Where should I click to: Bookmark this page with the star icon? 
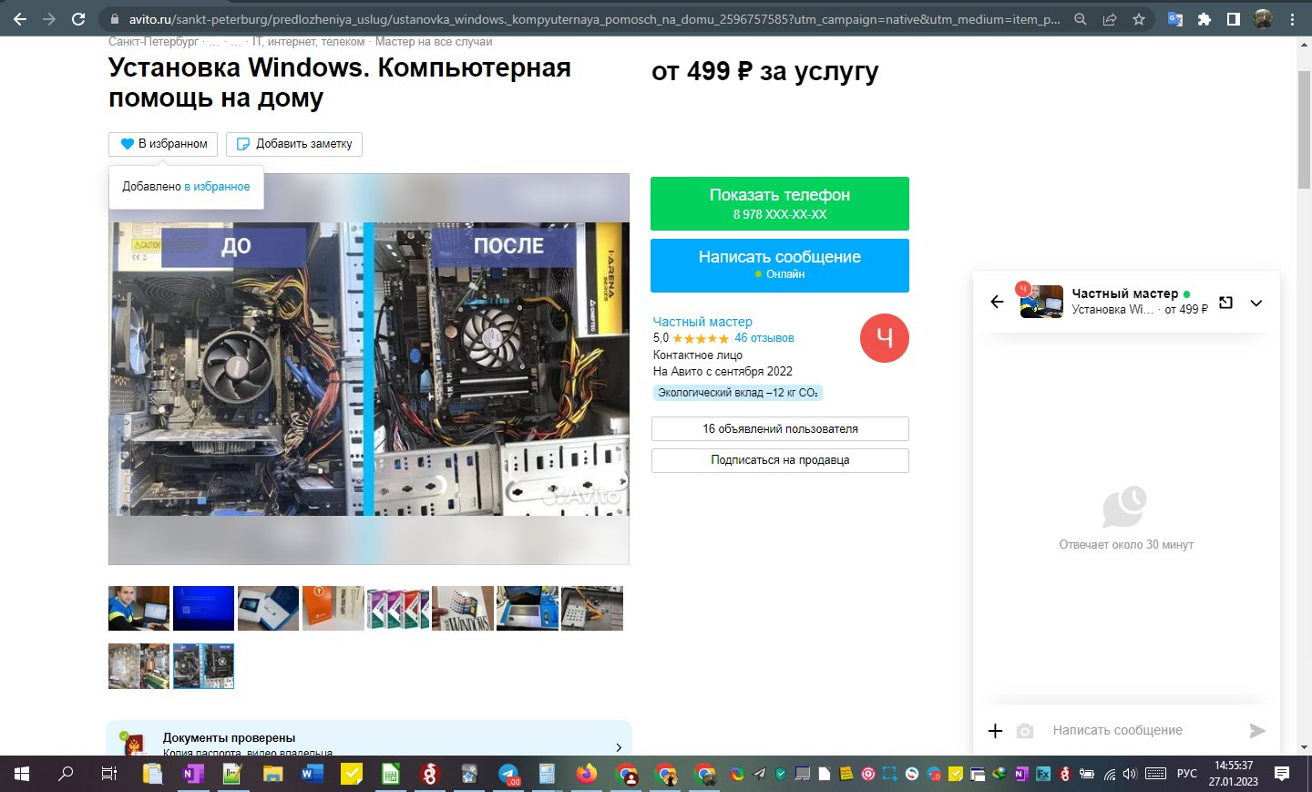point(1139,19)
